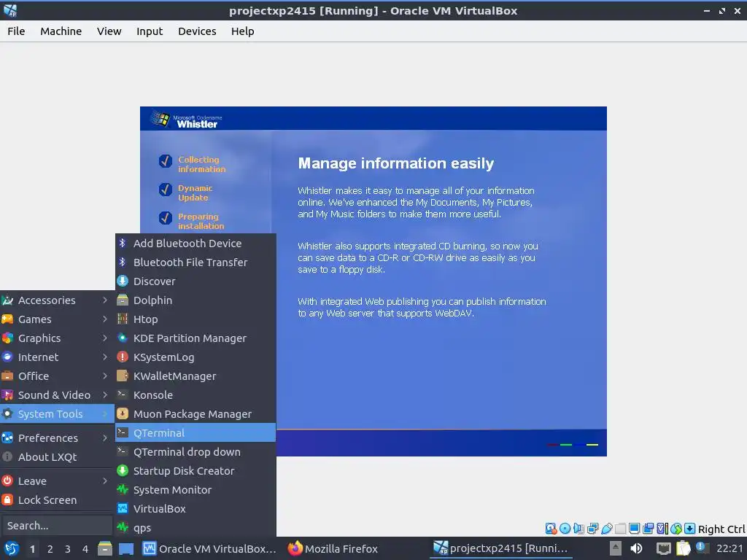Viewport: 747px width, 560px height.
Task: Open the file manager from panel quicklaunch
Action: (x=105, y=548)
